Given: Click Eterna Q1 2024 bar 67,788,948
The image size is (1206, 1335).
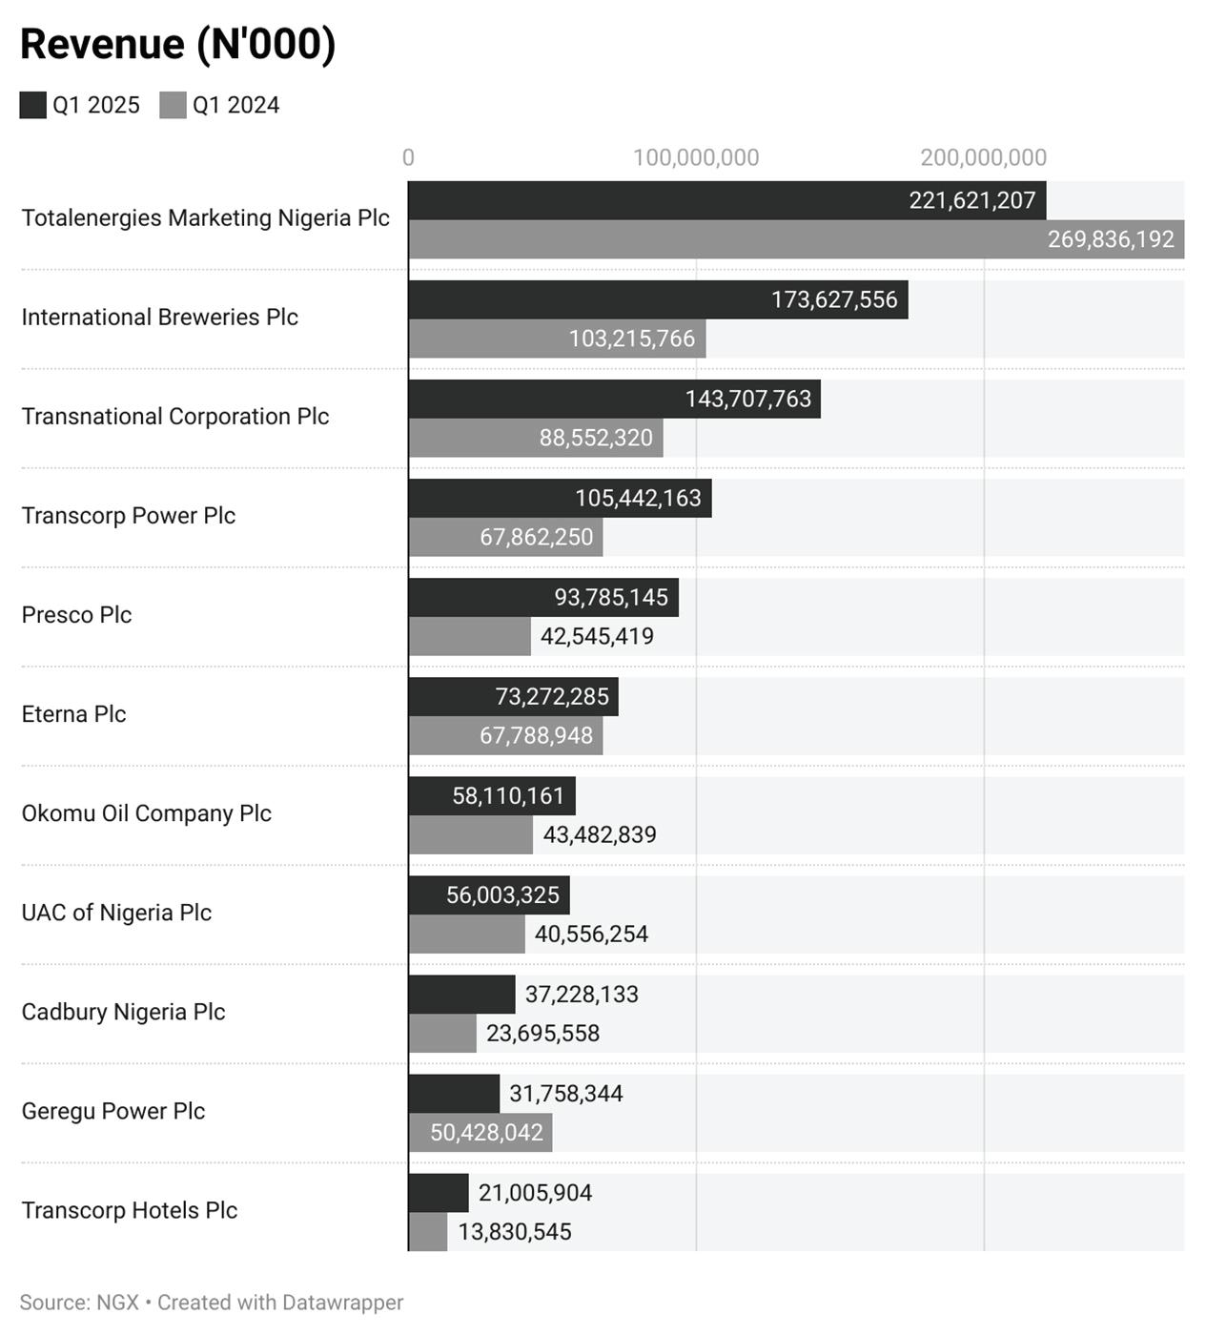Looking at the screenshot, I should pyautogui.click(x=506, y=735).
